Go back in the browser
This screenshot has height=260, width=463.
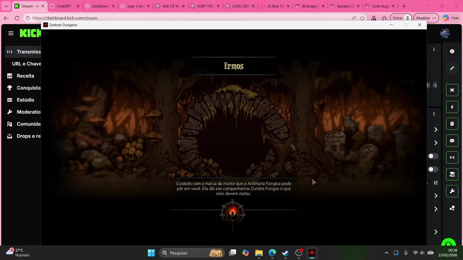(6, 18)
